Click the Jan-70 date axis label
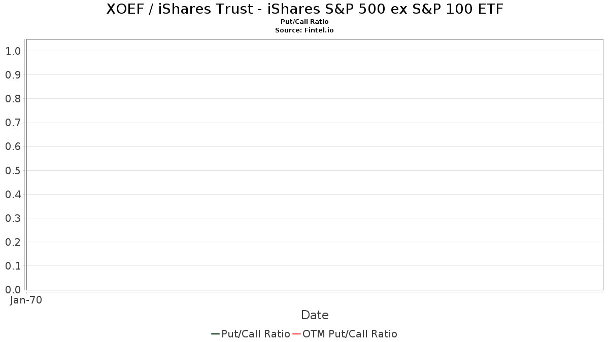The image size is (609, 342). (x=26, y=300)
